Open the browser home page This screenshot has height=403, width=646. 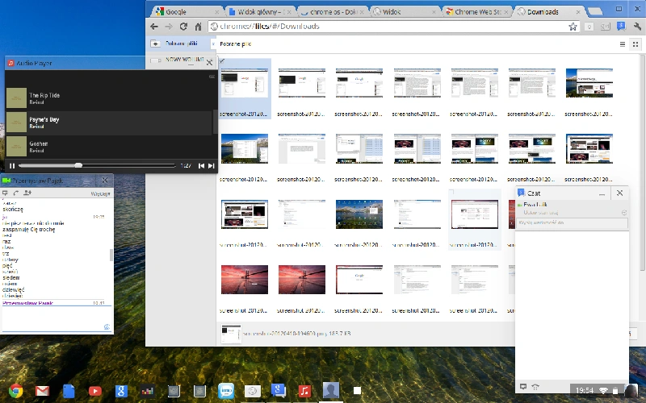pos(198,27)
